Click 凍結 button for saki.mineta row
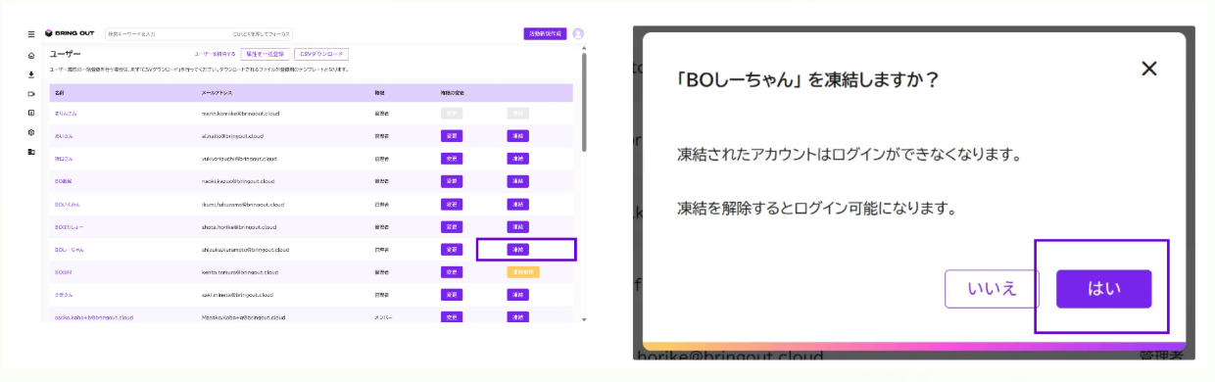The height and width of the screenshot is (382, 1215). tap(517, 294)
